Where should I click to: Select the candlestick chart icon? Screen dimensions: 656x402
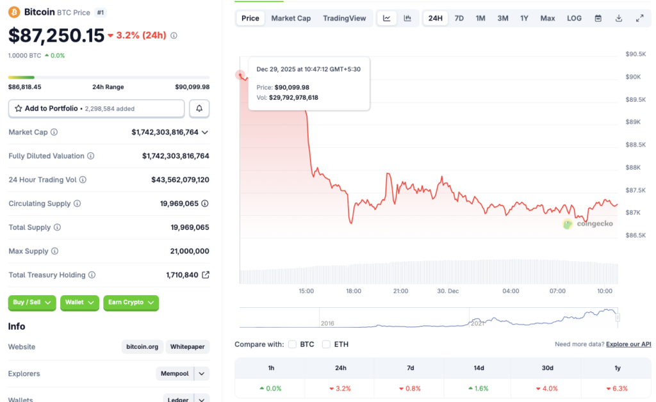[x=408, y=18]
